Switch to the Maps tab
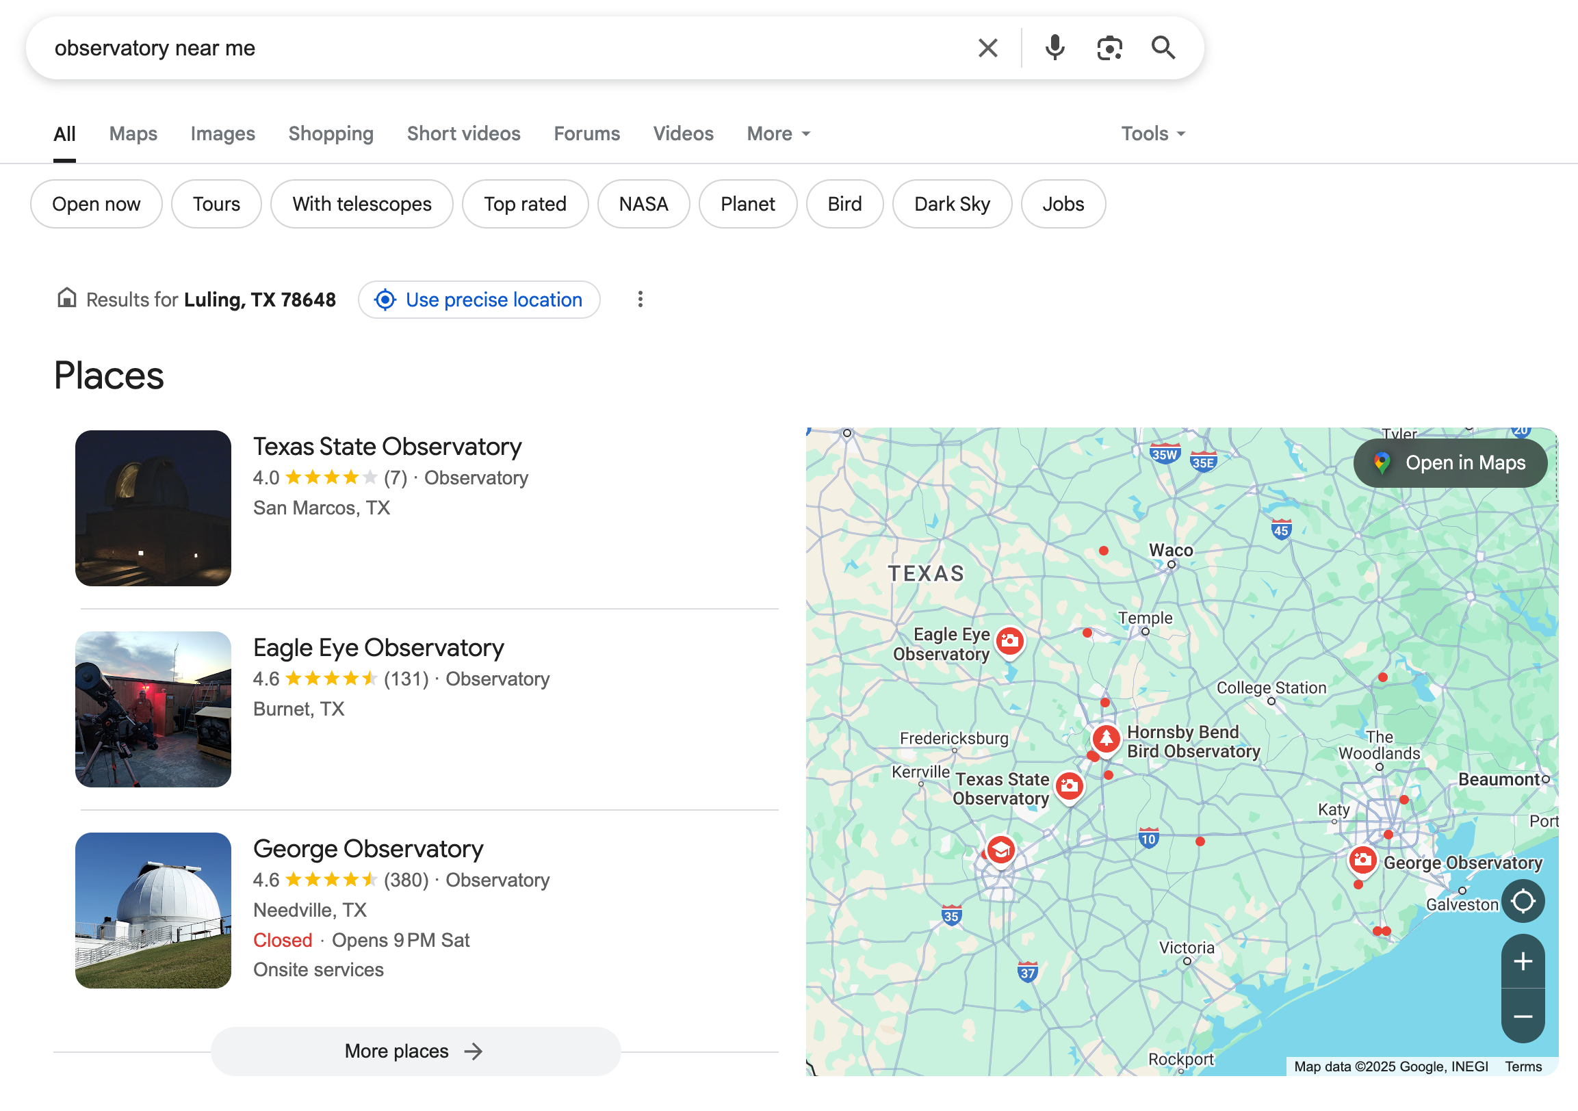The height and width of the screenshot is (1111, 1578). 133,133
